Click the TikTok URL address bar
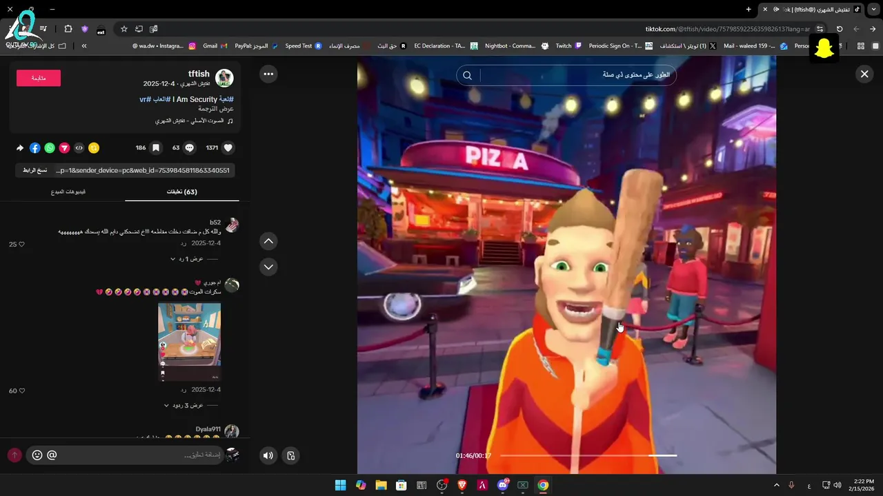 point(728,29)
